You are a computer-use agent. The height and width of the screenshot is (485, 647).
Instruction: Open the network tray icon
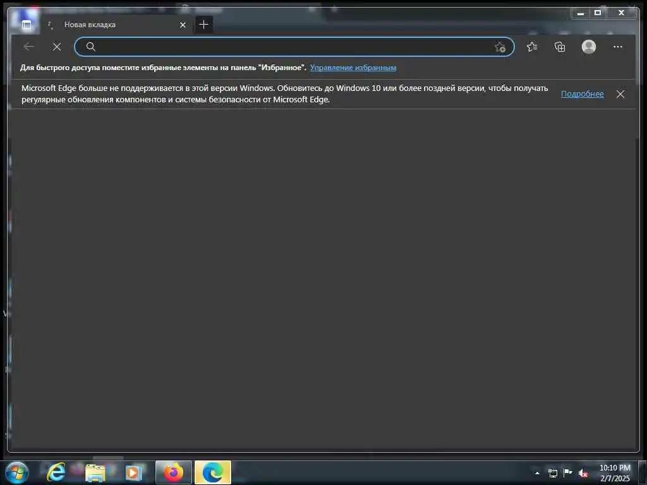coord(552,473)
